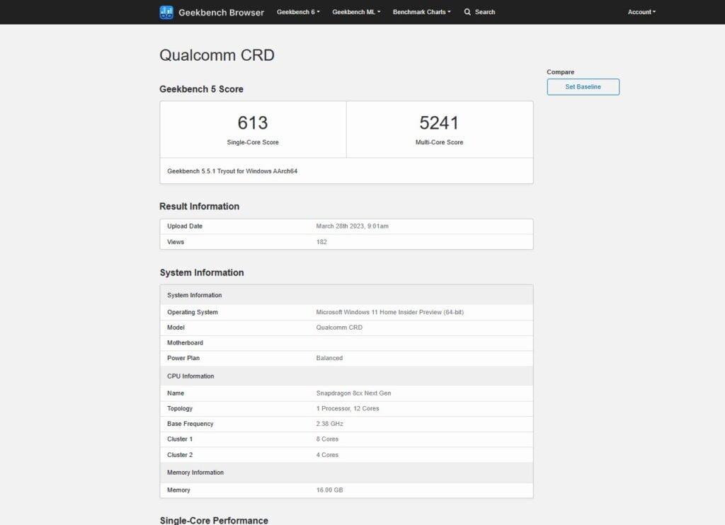
Task: Click the Upload Date label
Action: pyautogui.click(x=185, y=226)
